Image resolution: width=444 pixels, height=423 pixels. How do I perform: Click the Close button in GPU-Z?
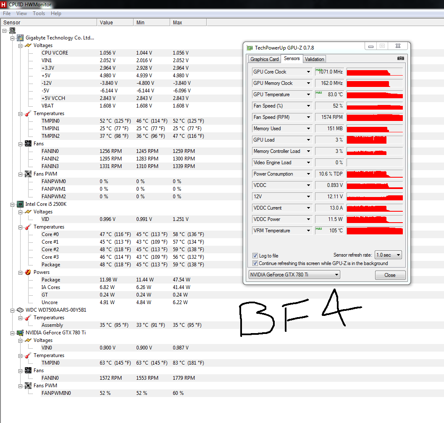pos(390,275)
